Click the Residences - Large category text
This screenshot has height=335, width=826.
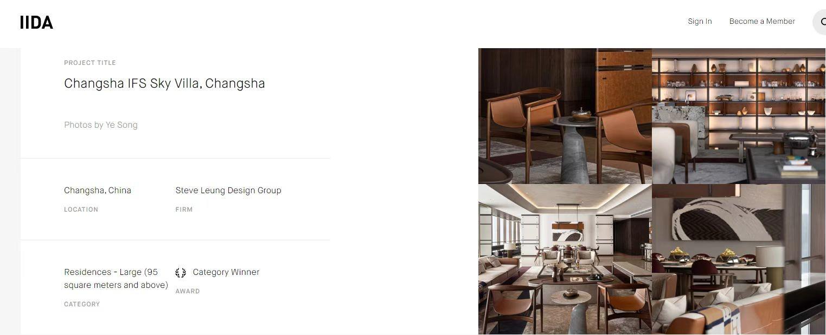pos(116,279)
